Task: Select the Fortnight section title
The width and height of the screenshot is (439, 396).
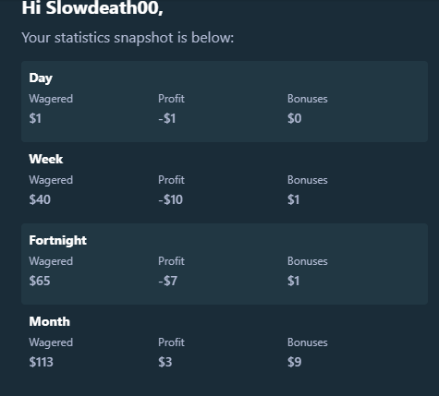Action: 57,240
